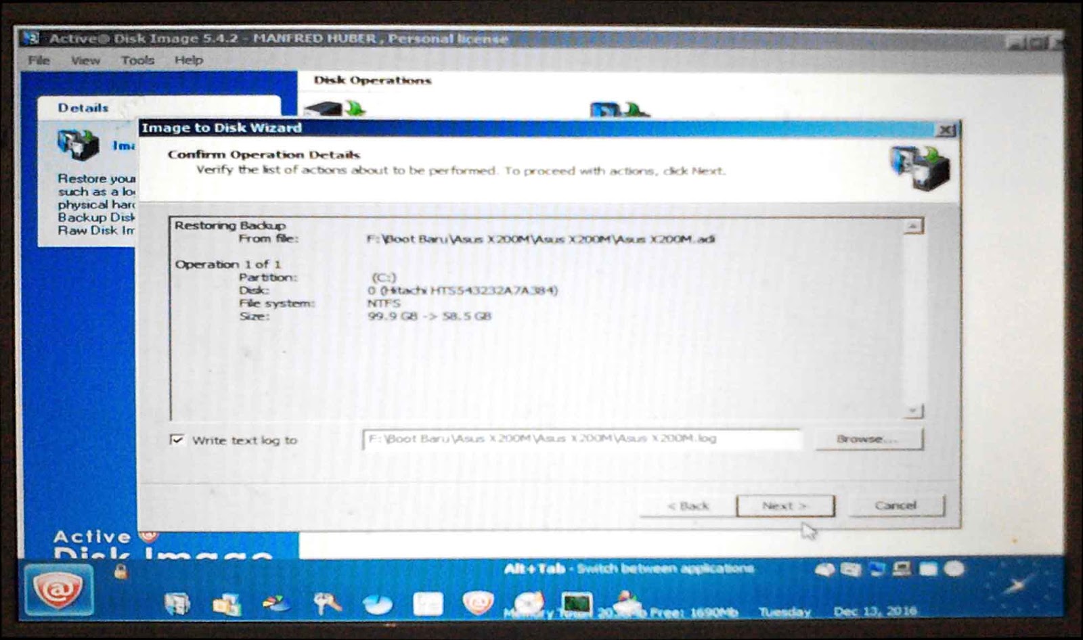Viewport: 1083px width, 640px height.
Task: Open the green monitor taskbar icon
Action: (577, 604)
